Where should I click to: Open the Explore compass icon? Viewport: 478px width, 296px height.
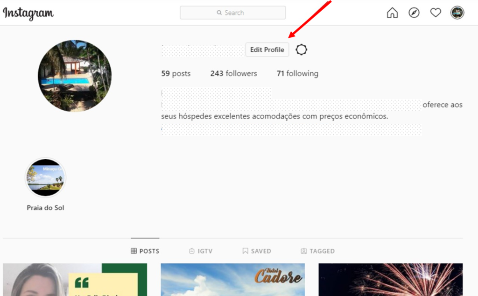414,13
